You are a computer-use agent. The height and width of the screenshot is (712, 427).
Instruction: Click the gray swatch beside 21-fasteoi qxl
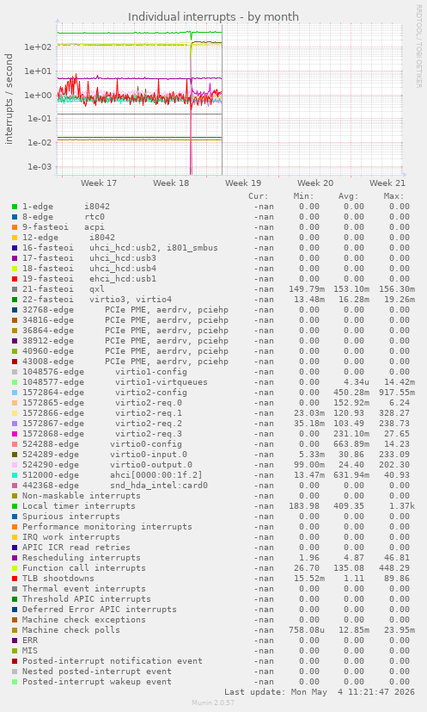(x=15, y=289)
